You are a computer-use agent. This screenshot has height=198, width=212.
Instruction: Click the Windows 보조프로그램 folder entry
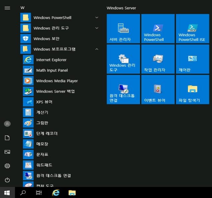60,49
